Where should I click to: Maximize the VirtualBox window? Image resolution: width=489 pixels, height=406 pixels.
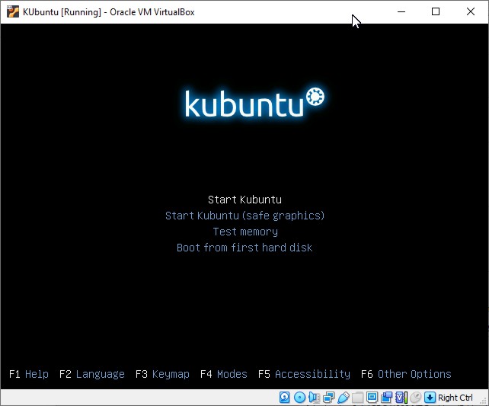[x=436, y=12]
